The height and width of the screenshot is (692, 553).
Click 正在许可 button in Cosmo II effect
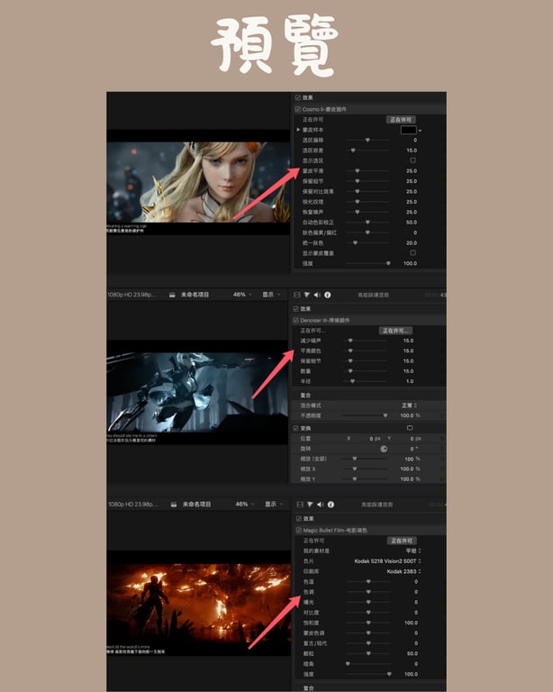click(401, 120)
